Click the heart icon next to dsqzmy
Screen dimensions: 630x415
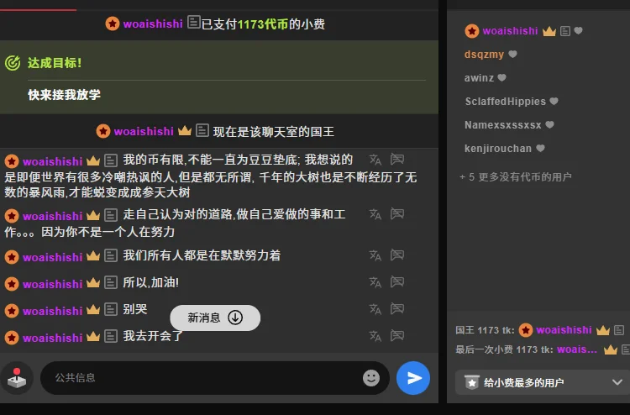click(x=513, y=55)
